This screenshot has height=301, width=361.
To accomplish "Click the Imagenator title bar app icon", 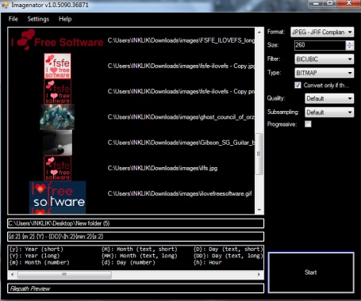I will pyautogui.click(x=5, y=5).
